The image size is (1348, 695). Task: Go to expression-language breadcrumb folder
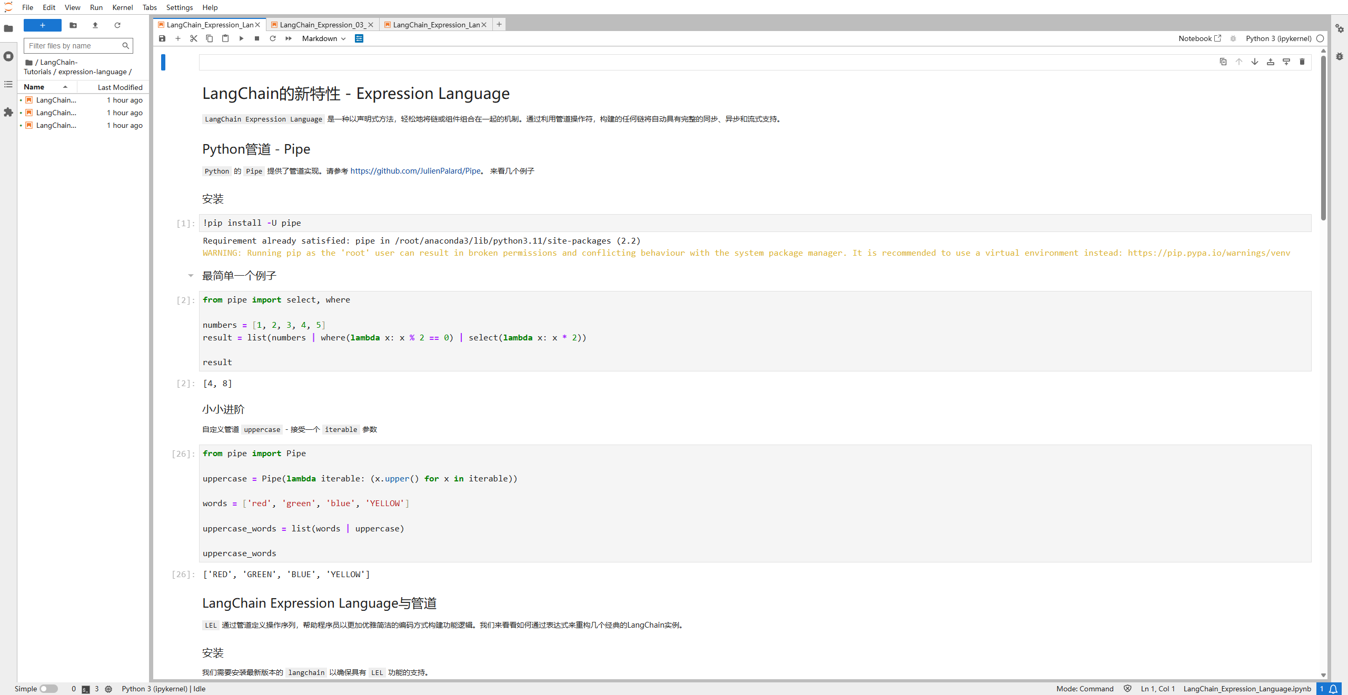coord(93,72)
